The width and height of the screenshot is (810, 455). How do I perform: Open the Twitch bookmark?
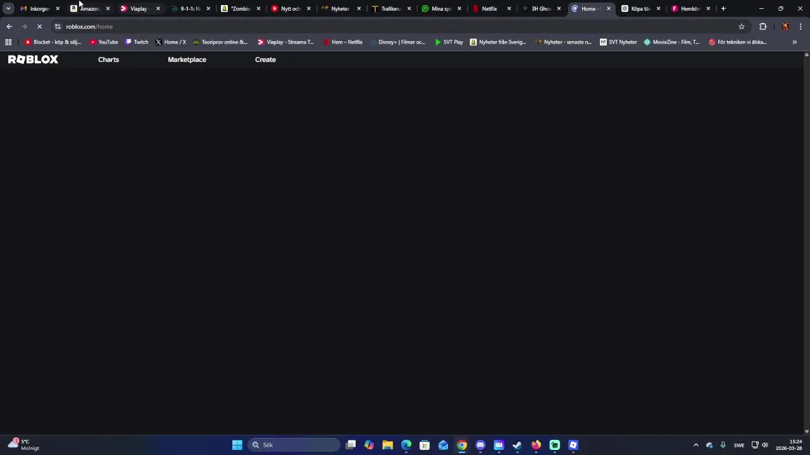pyautogui.click(x=137, y=42)
